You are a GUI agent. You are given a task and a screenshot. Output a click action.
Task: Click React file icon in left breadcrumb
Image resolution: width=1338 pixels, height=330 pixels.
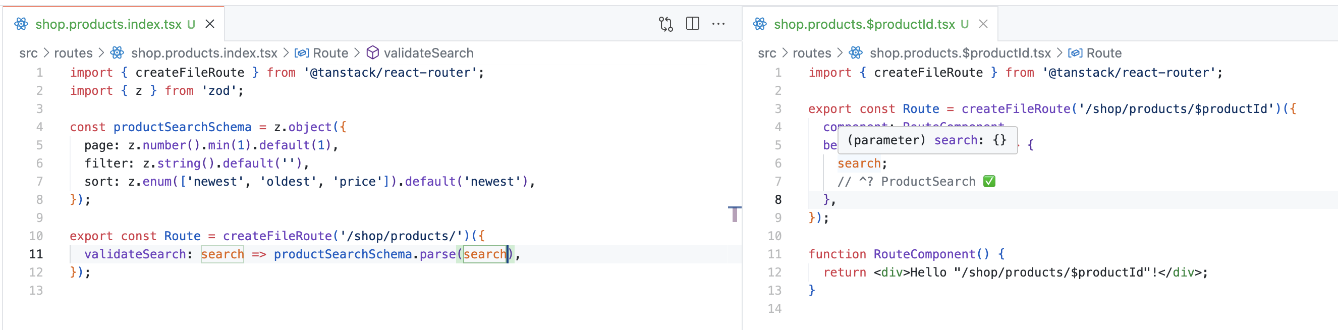(x=118, y=52)
